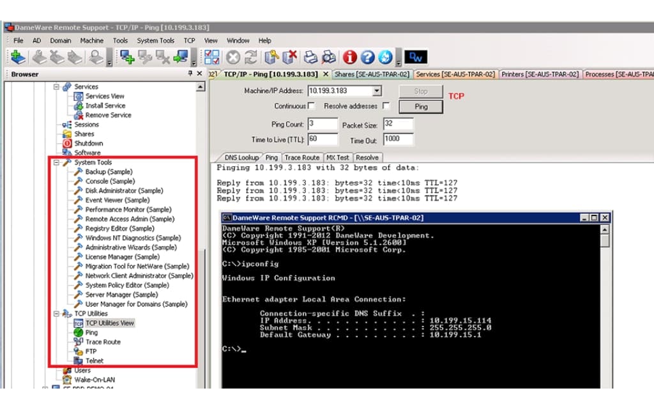The image size is (654, 409).
Task: Edit the Time to Live (TTL) field
Action: [323, 139]
